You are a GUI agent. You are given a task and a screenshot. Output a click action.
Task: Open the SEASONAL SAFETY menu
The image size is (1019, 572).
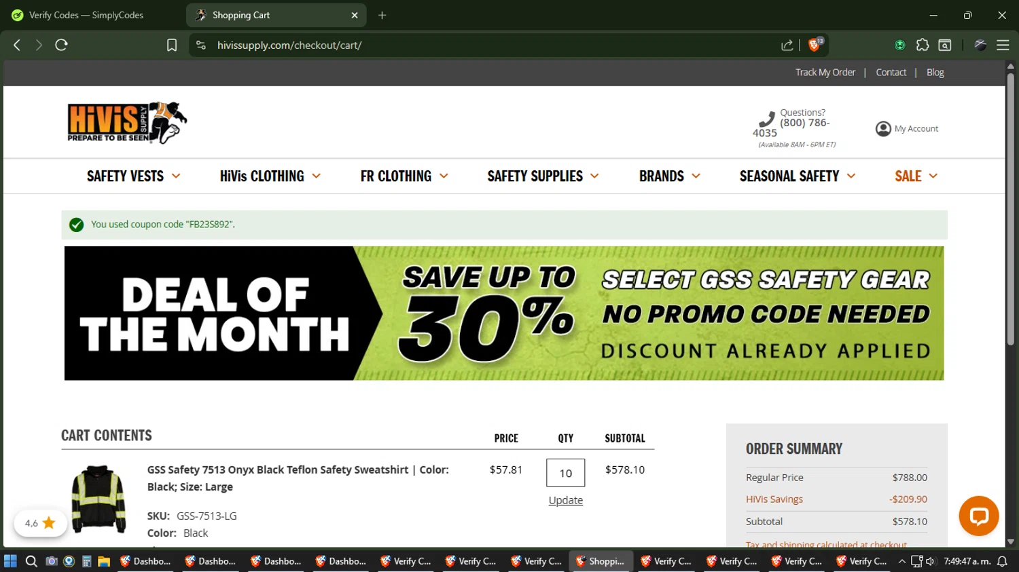tap(789, 176)
